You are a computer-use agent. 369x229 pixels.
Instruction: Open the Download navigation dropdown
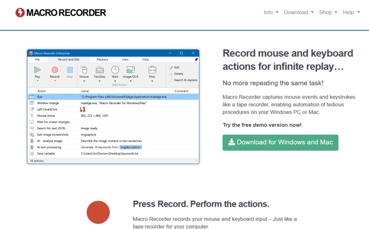tap(299, 12)
